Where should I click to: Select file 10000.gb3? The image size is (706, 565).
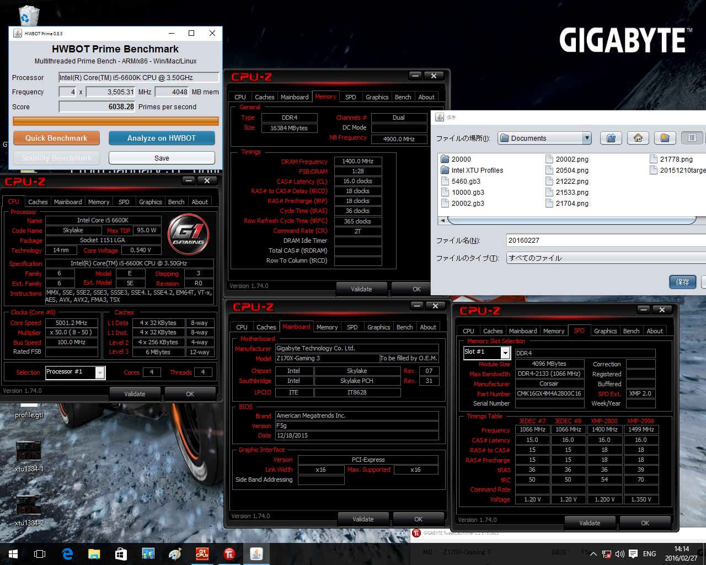(x=463, y=192)
